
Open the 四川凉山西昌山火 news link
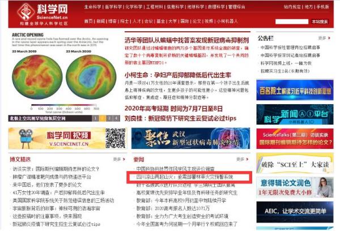(184, 177)
